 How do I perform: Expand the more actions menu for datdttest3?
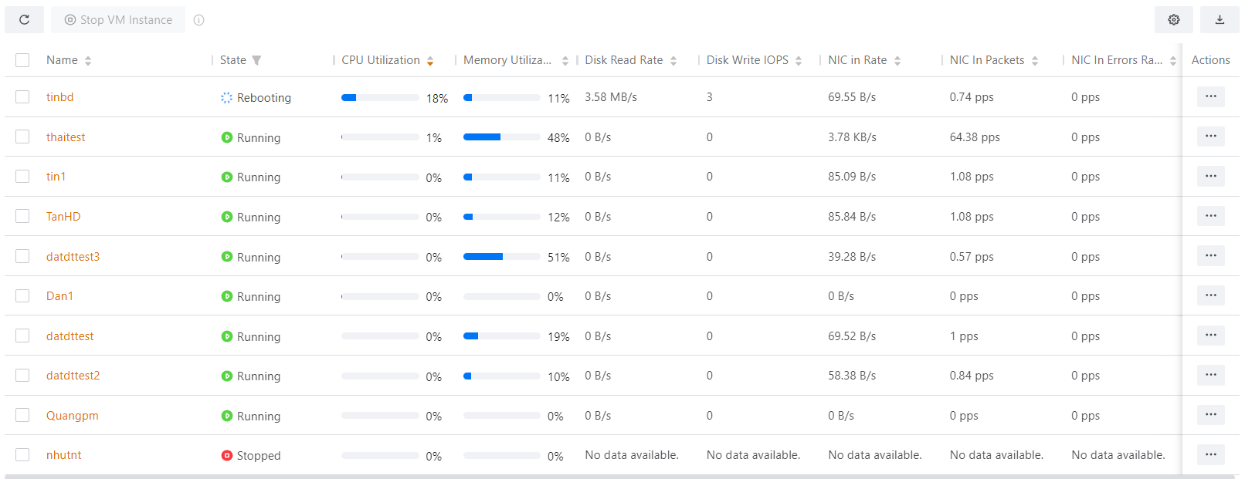coord(1210,256)
